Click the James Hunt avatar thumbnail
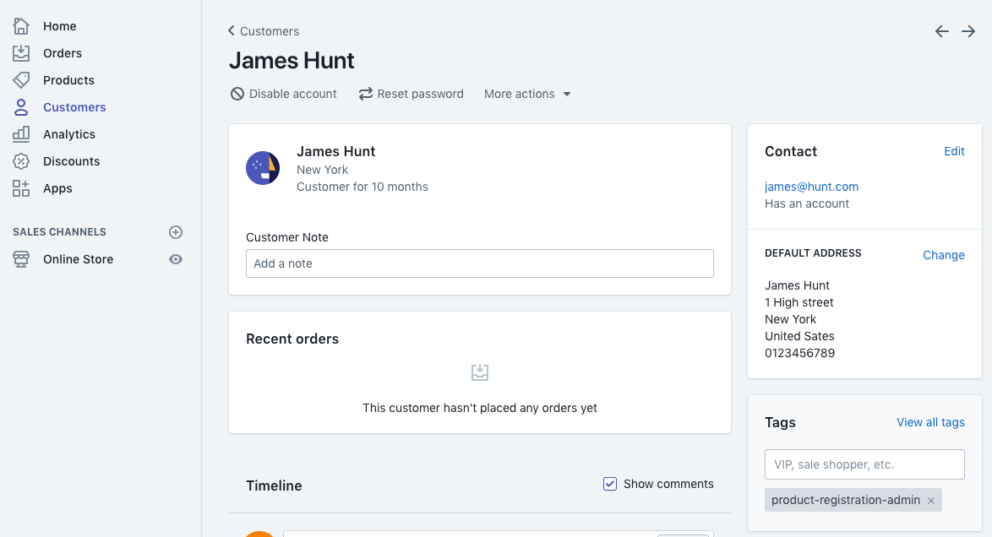The width and height of the screenshot is (992, 537). (x=263, y=168)
